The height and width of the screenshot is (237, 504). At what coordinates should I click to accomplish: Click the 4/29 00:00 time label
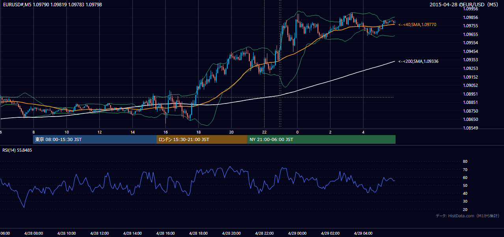coord(297,233)
